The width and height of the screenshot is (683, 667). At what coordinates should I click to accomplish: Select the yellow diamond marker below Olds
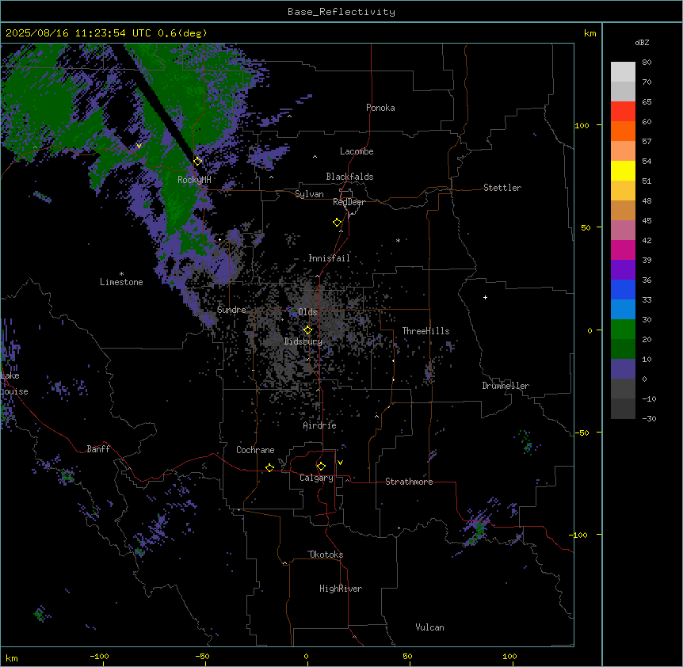pos(307,330)
